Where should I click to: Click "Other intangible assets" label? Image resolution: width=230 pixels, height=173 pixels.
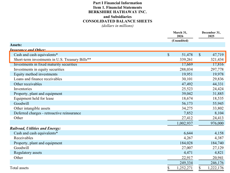32,108
